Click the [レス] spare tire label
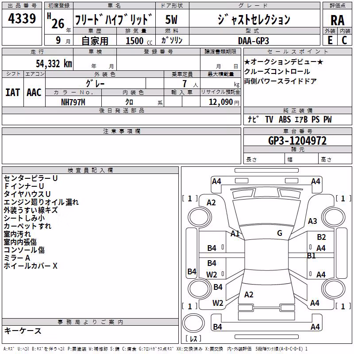The image size is (354, 354). (x=193, y=339)
